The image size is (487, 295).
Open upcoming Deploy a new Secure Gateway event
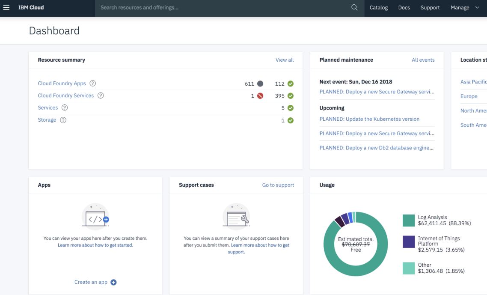pyautogui.click(x=377, y=133)
